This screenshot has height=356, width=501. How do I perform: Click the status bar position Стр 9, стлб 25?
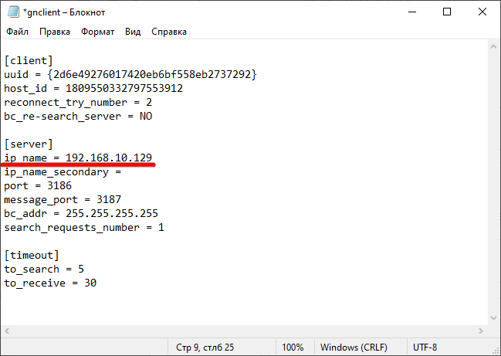click(205, 348)
